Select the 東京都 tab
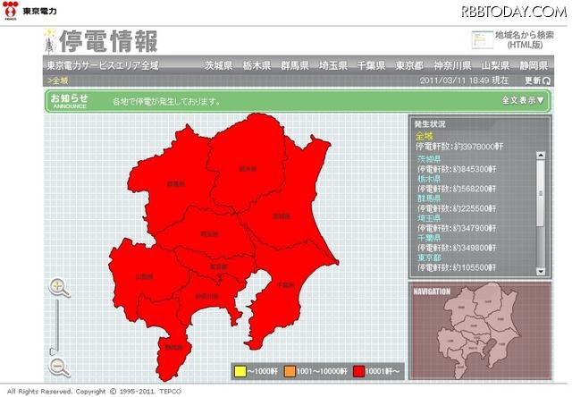This screenshot has height=397, width=572. click(x=409, y=66)
